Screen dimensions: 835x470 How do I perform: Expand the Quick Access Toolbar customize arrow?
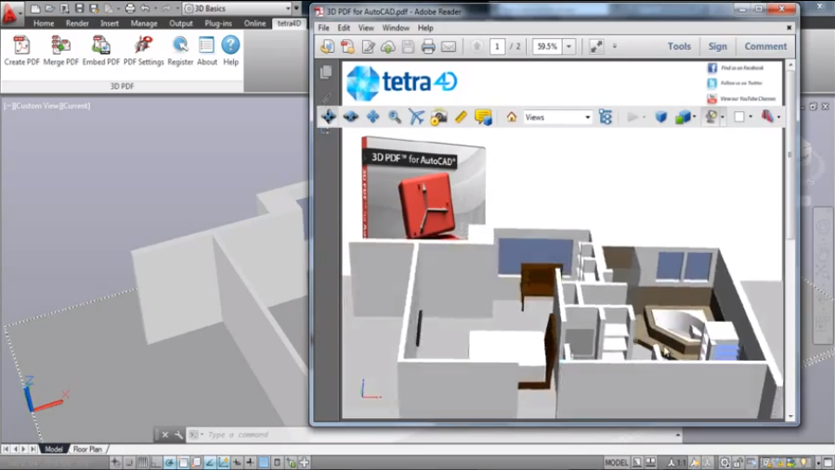pyautogui.click(x=296, y=8)
